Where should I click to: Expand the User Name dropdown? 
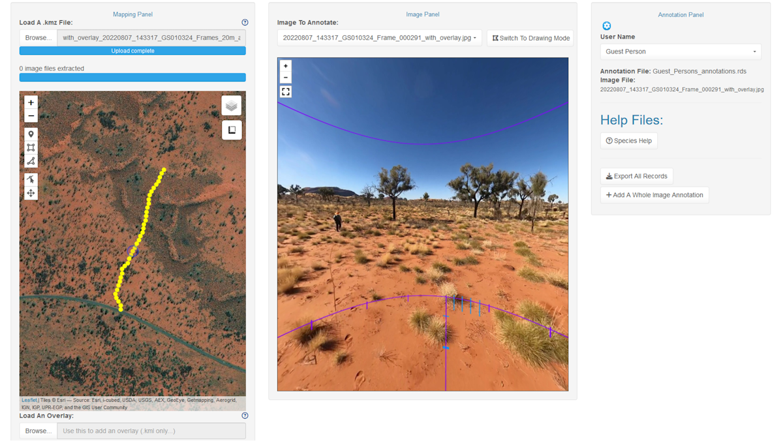[681, 52]
